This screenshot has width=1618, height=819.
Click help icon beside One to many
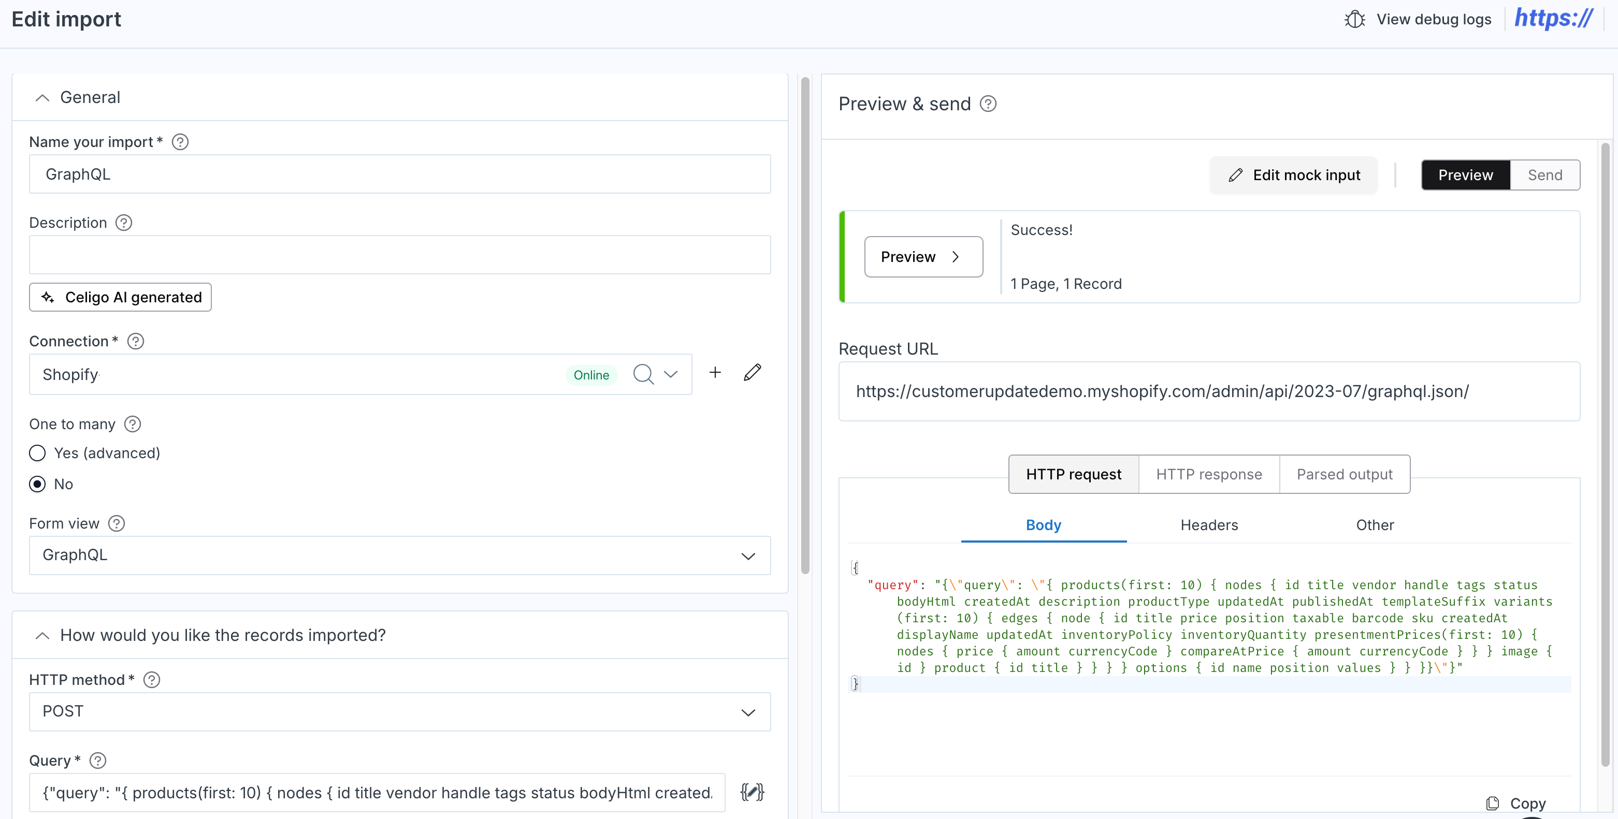tap(133, 424)
